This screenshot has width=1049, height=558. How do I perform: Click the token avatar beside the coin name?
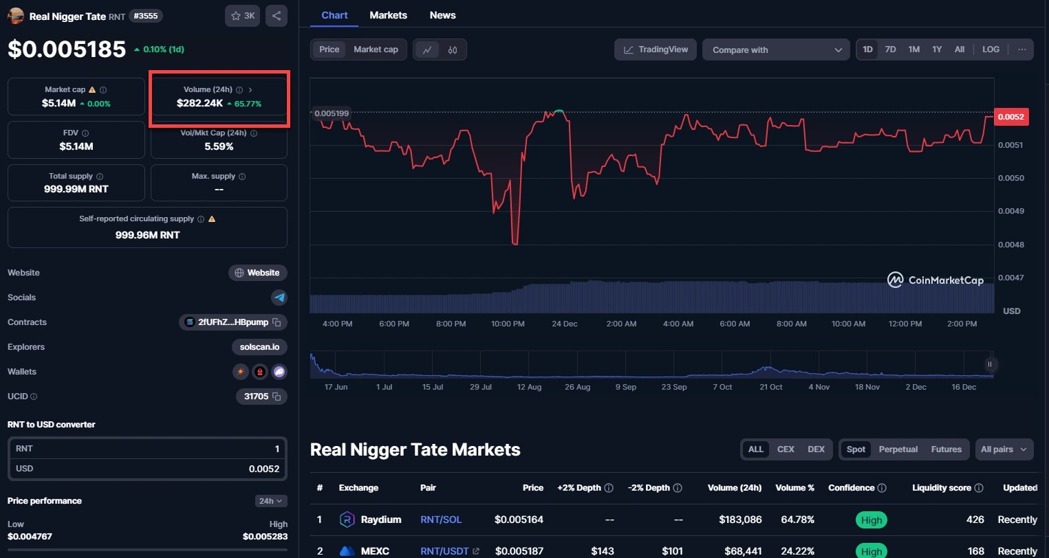[15, 16]
